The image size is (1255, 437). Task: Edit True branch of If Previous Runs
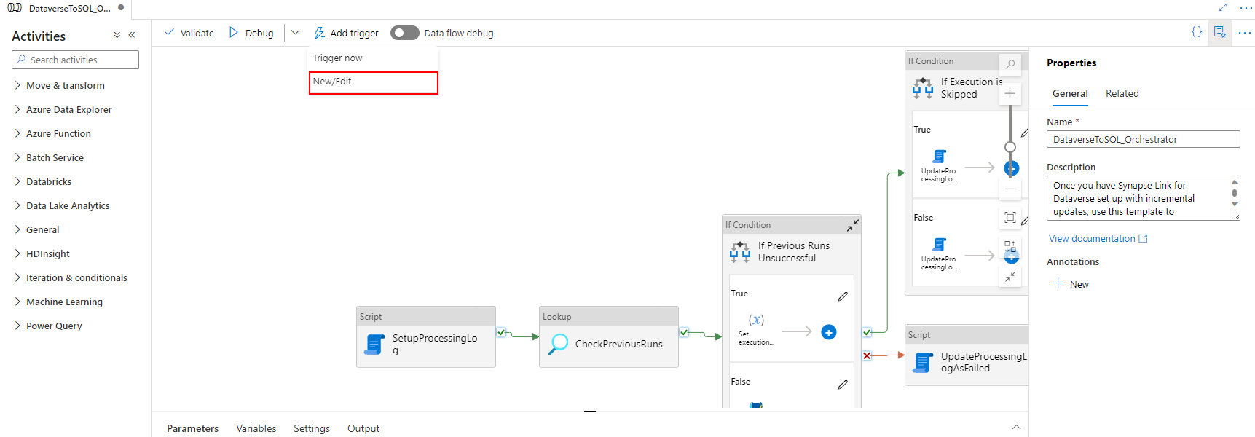click(x=843, y=296)
